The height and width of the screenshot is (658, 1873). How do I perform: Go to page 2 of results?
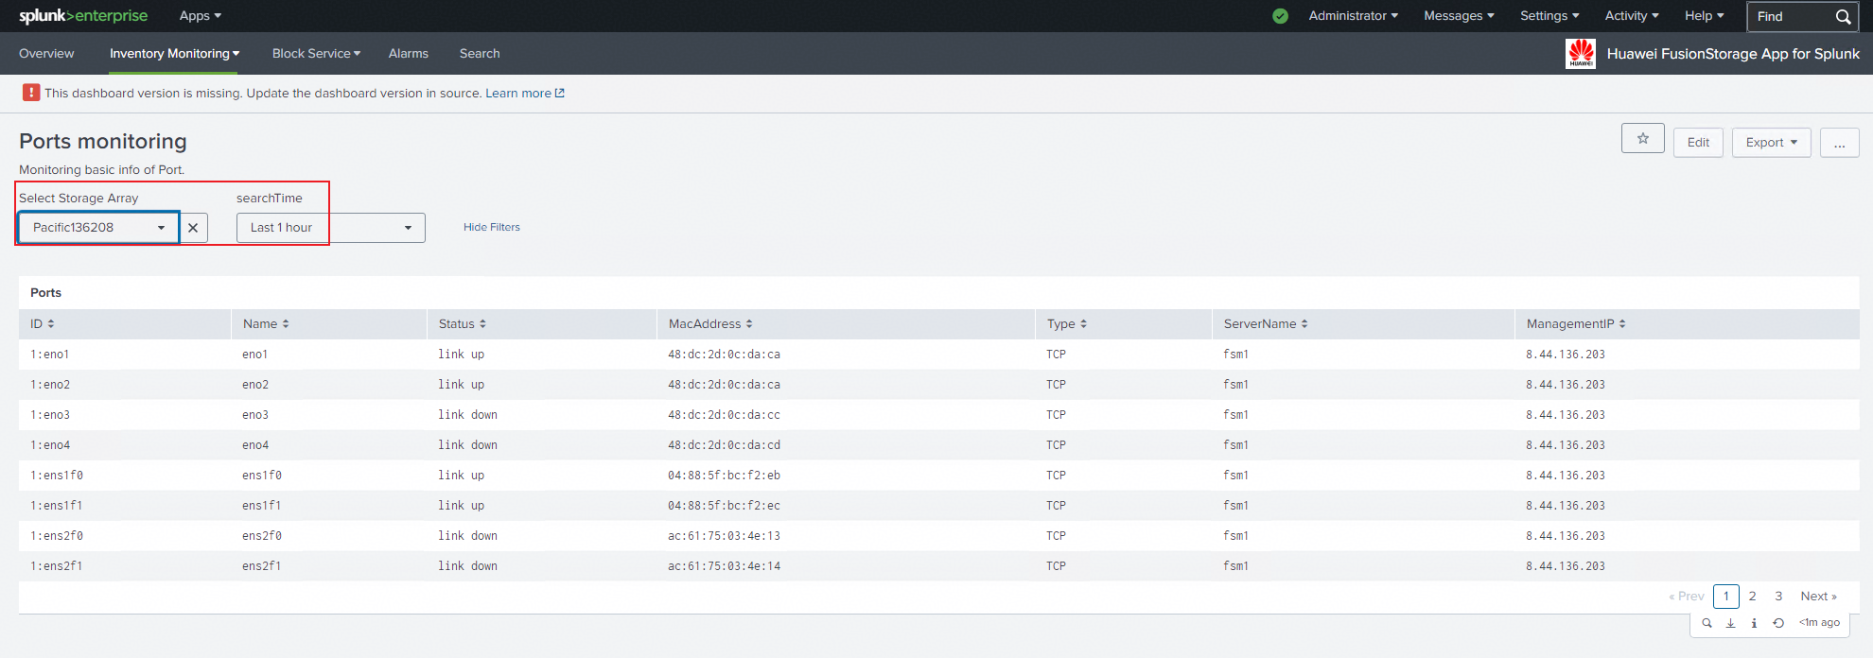(1752, 597)
